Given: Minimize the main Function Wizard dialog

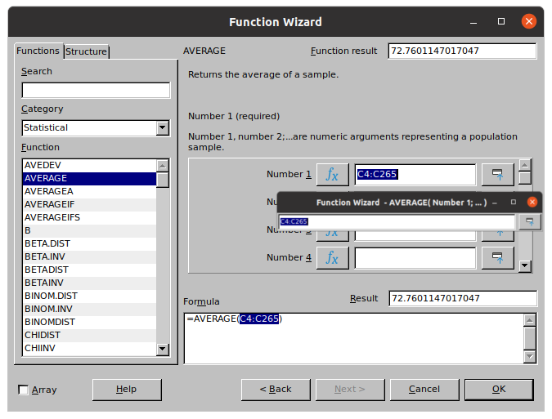Looking at the screenshot, I should (473, 22).
